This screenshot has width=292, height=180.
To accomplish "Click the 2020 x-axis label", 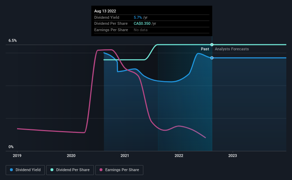I will pyautogui.click(x=71, y=156).
